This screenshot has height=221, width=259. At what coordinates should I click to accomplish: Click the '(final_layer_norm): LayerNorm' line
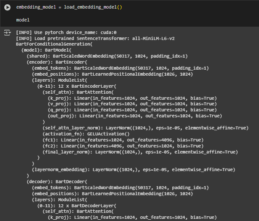140,152
